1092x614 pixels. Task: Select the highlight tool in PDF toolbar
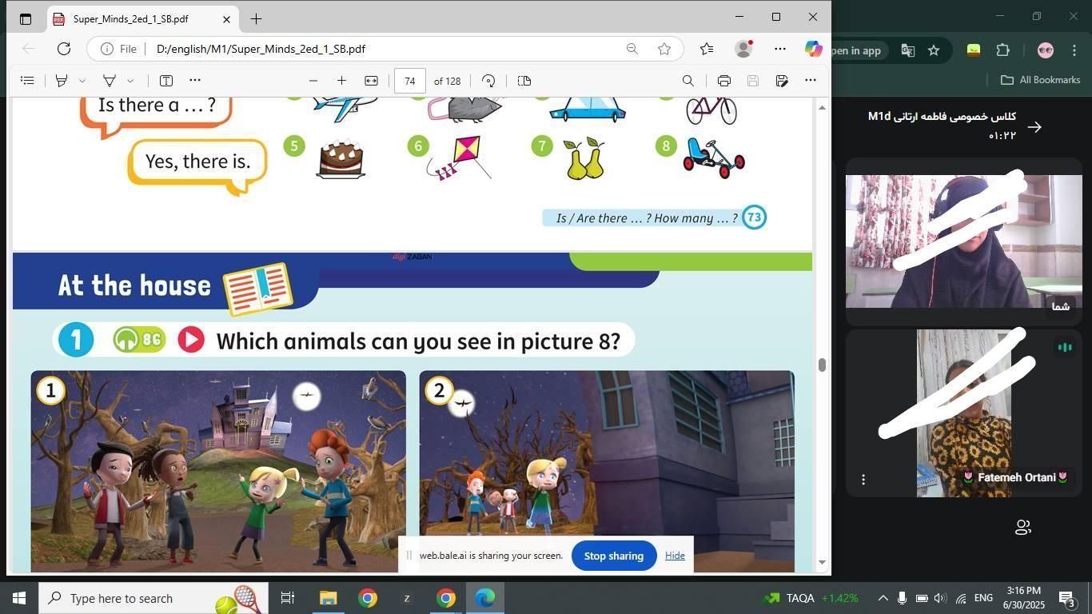pos(62,81)
